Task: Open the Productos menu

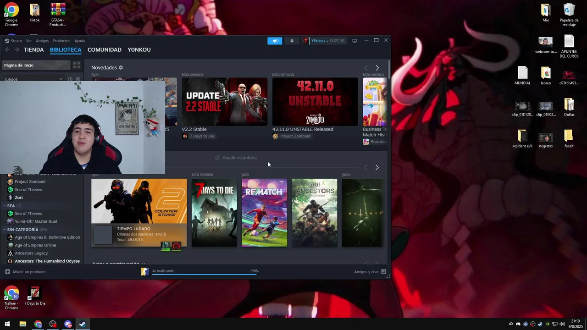Action: (x=61, y=41)
